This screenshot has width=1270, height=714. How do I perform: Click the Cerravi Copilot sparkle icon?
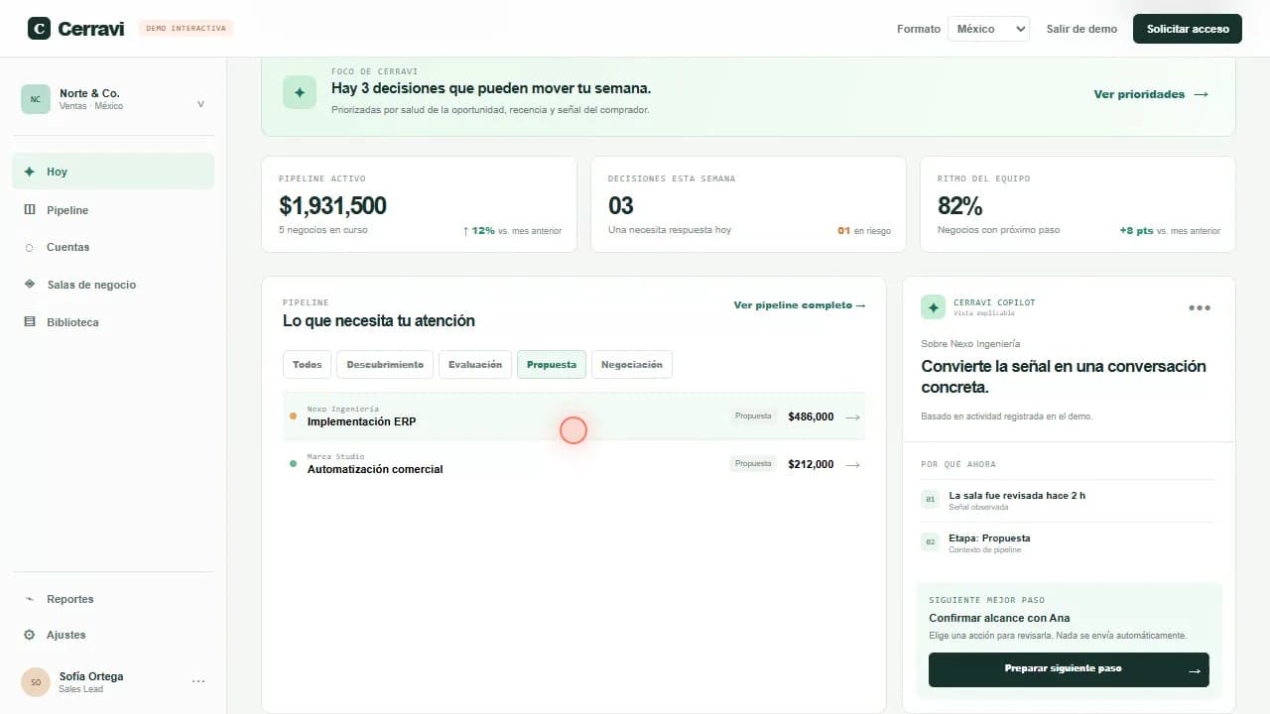point(933,307)
